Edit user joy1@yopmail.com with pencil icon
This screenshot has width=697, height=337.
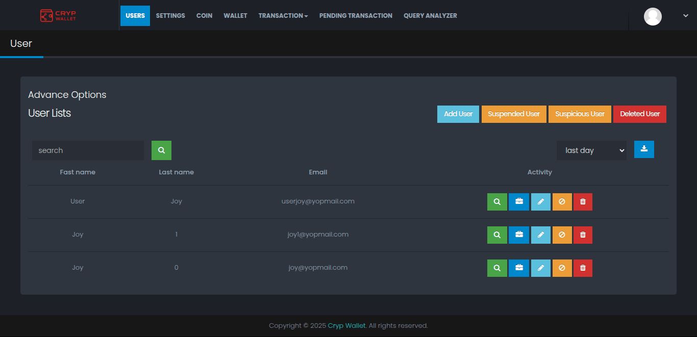pyautogui.click(x=541, y=235)
